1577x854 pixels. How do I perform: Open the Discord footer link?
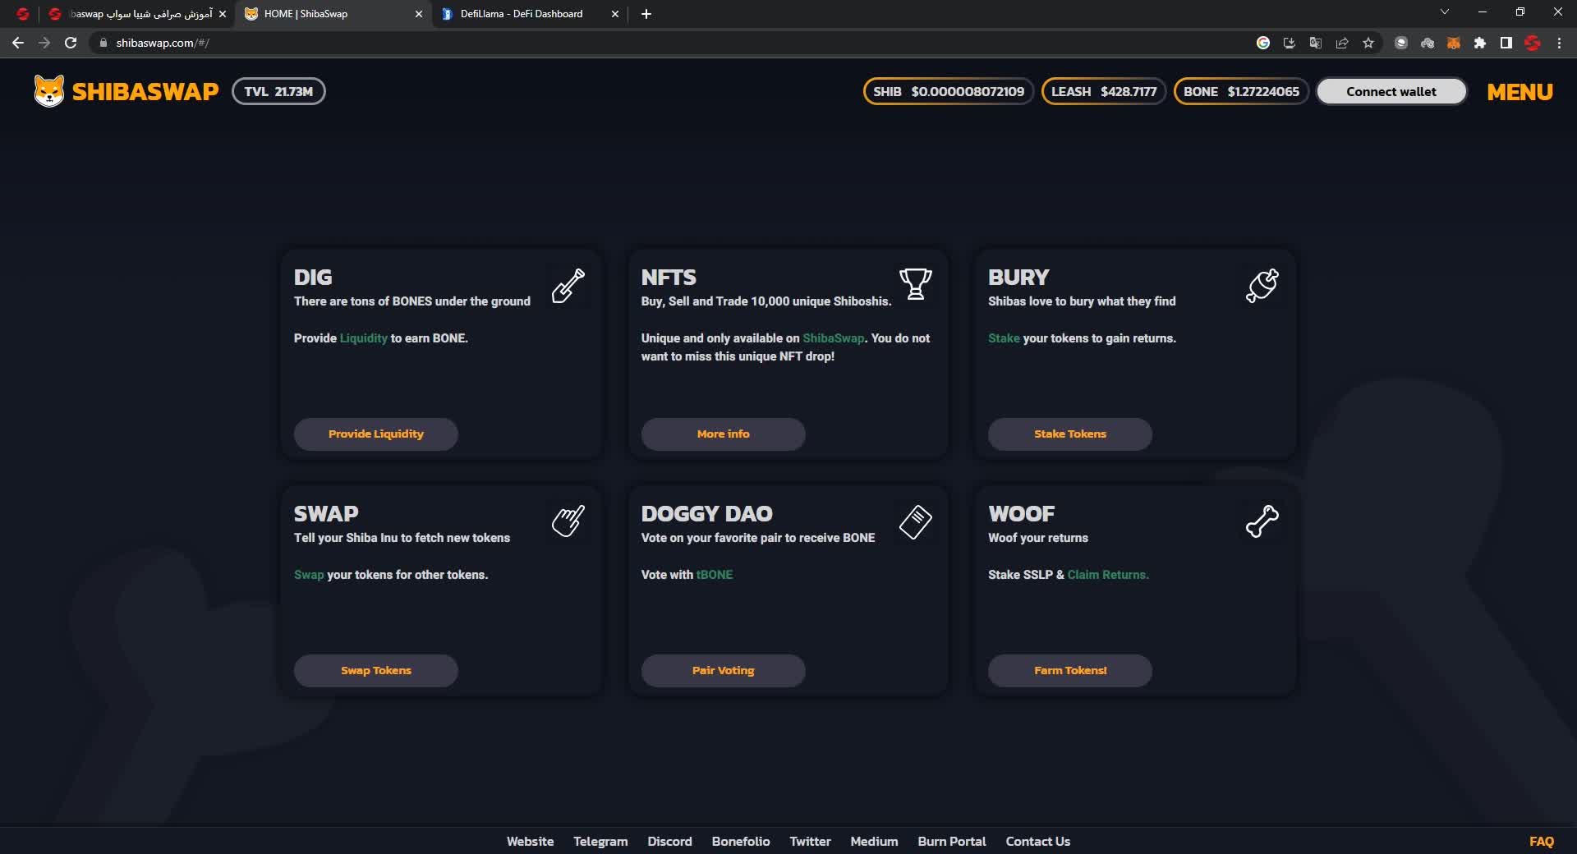(x=669, y=841)
